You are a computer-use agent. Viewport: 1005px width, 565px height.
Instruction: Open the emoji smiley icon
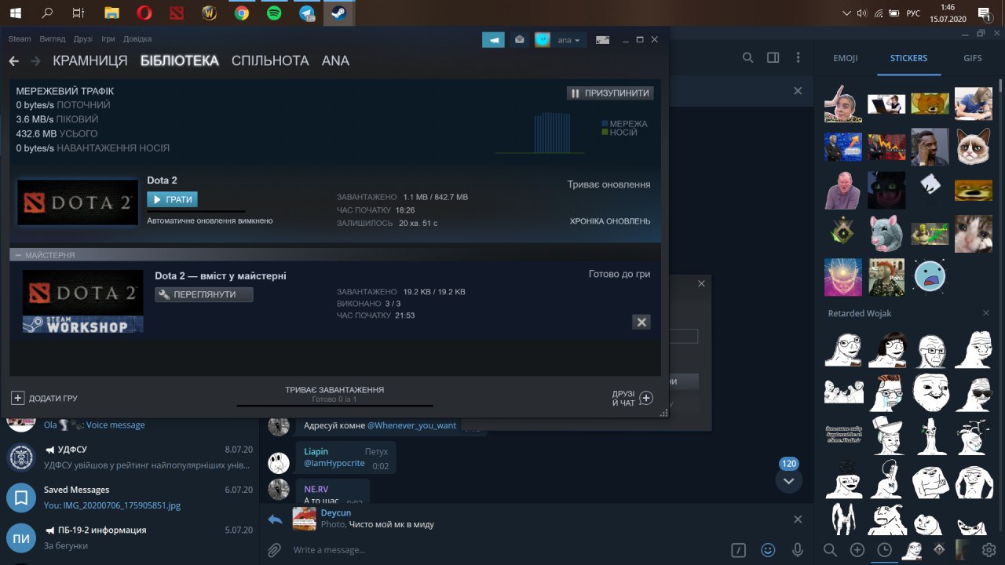click(x=768, y=550)
